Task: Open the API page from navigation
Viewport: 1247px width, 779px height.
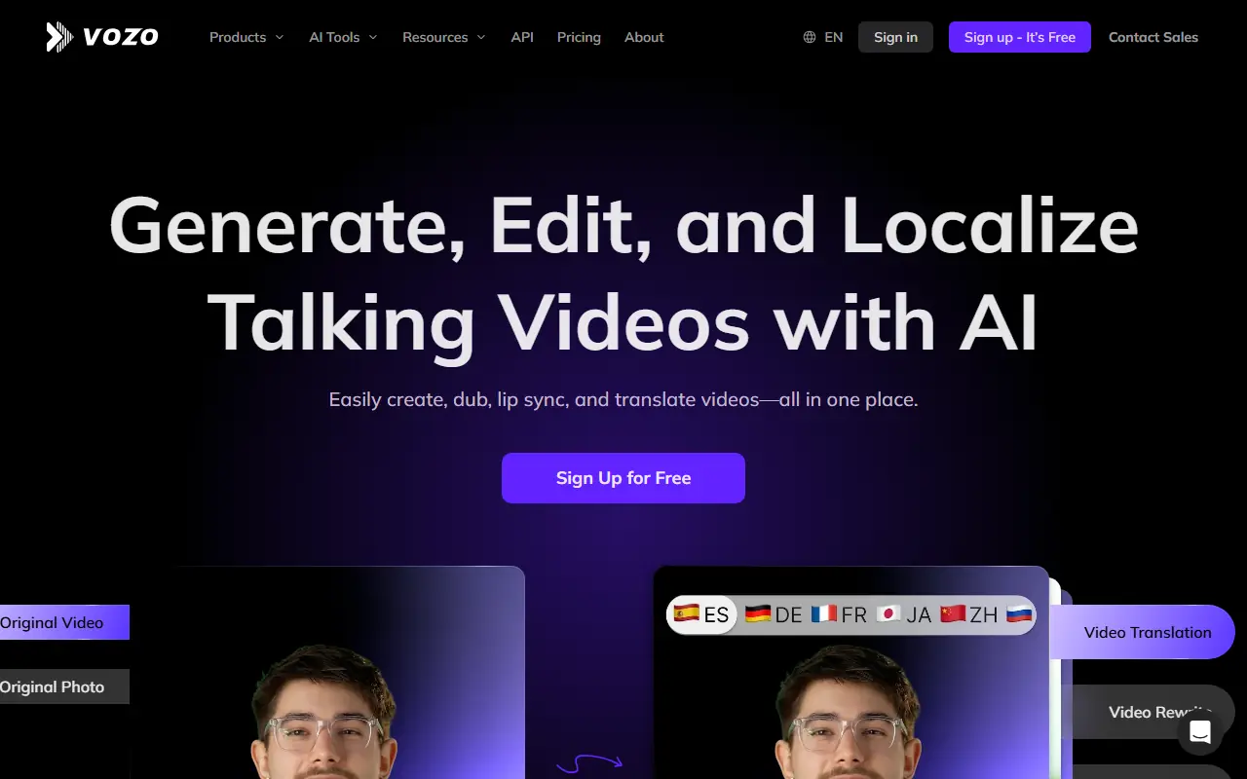Action: [522, 37]
